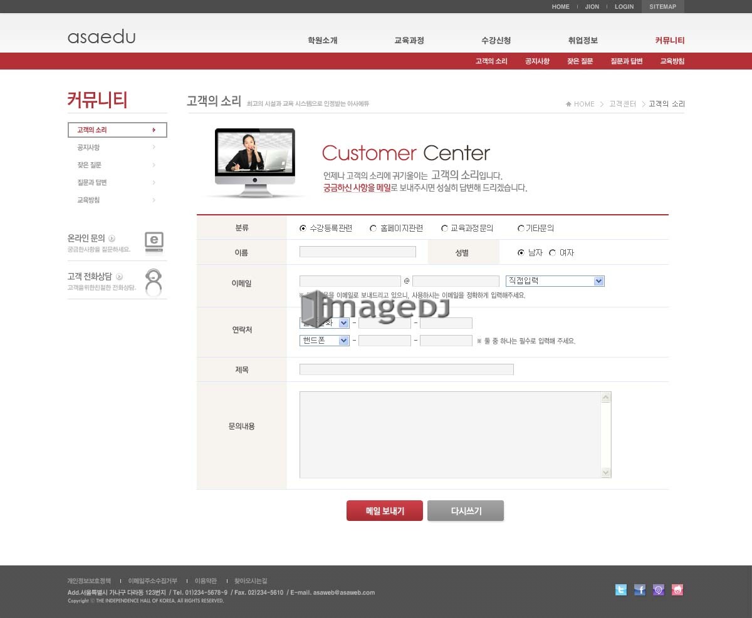Screen dimensions: 752x618
Task: Click the chevron on the sidebar 잦은 질문 row
Action: [154, 165]
